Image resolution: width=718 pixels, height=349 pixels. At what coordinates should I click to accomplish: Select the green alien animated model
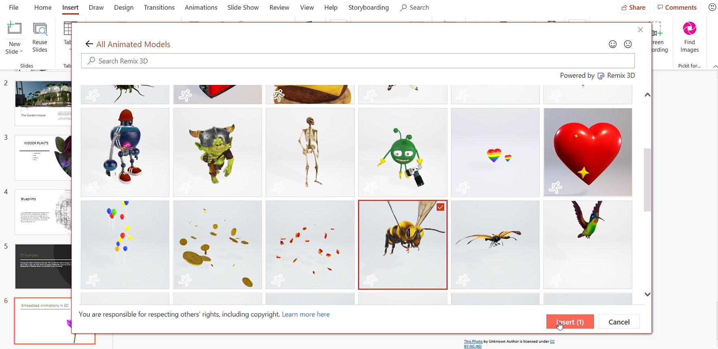[403, 152]
